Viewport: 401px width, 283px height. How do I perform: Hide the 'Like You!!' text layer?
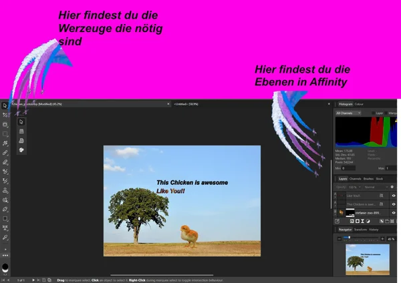click(x=394, y=196)
